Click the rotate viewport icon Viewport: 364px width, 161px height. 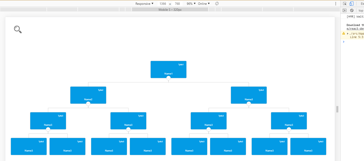pos(217,3)
